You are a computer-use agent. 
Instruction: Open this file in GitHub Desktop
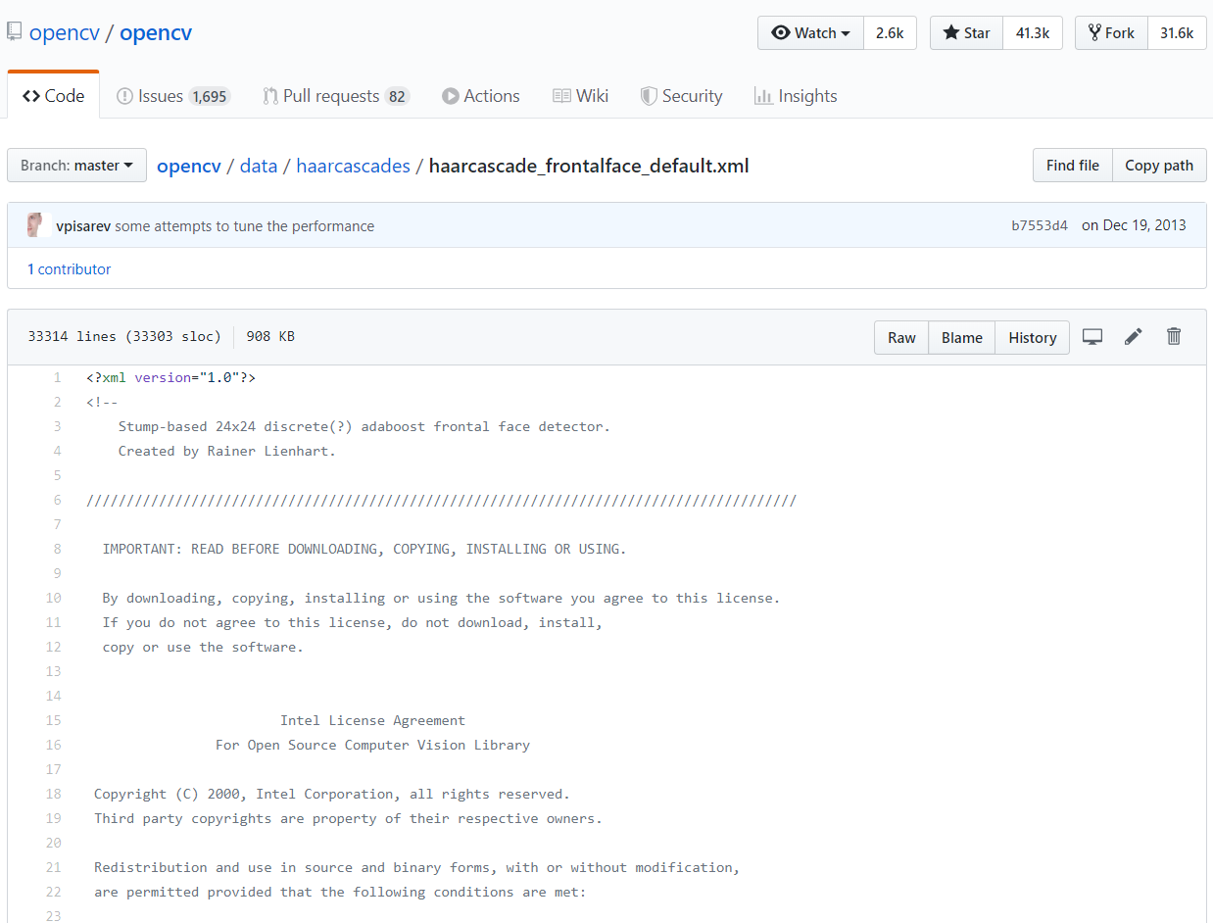point(1092,336)
